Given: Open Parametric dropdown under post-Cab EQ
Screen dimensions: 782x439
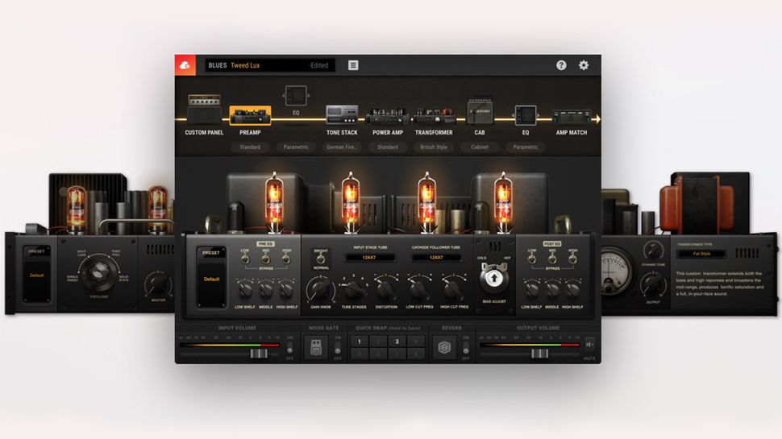Looking at the screenshot, I should click(x=525, y=147).
